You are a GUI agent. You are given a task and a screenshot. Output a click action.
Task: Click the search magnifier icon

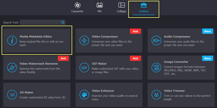pos(63,22)
